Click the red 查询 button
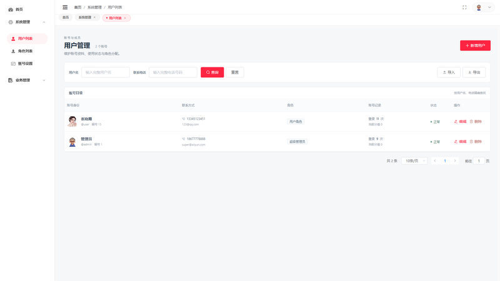This screenshot has width=500, height=281. pos(212,72)
